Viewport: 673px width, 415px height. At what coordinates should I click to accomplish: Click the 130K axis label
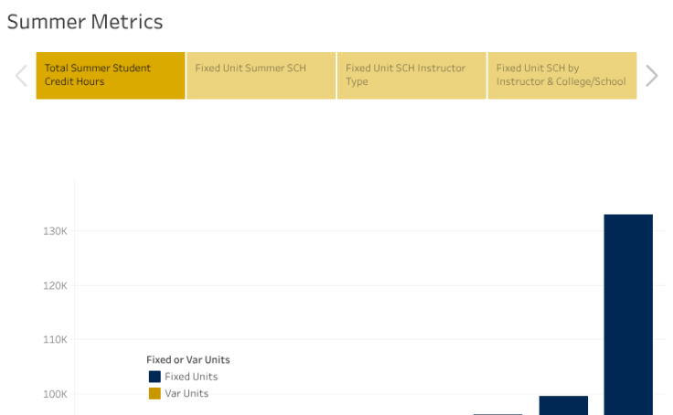pyautogui.click(x=54, y=231)
